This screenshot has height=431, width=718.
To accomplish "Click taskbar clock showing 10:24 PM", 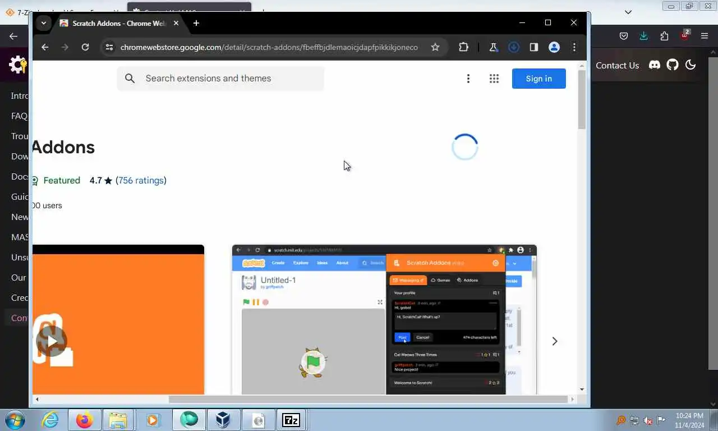I will (690, 420).
